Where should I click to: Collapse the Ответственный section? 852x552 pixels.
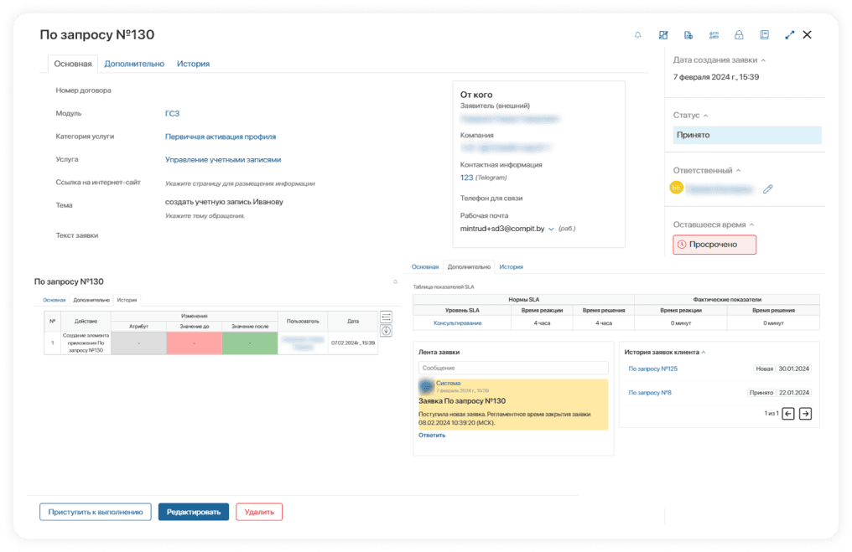pos(739,170)
